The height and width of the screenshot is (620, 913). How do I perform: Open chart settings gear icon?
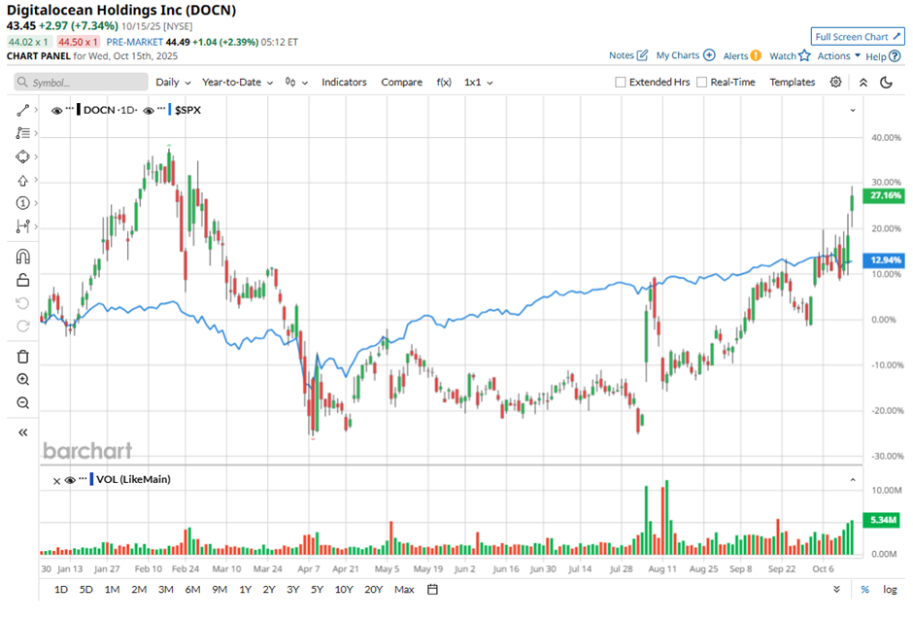835,83
